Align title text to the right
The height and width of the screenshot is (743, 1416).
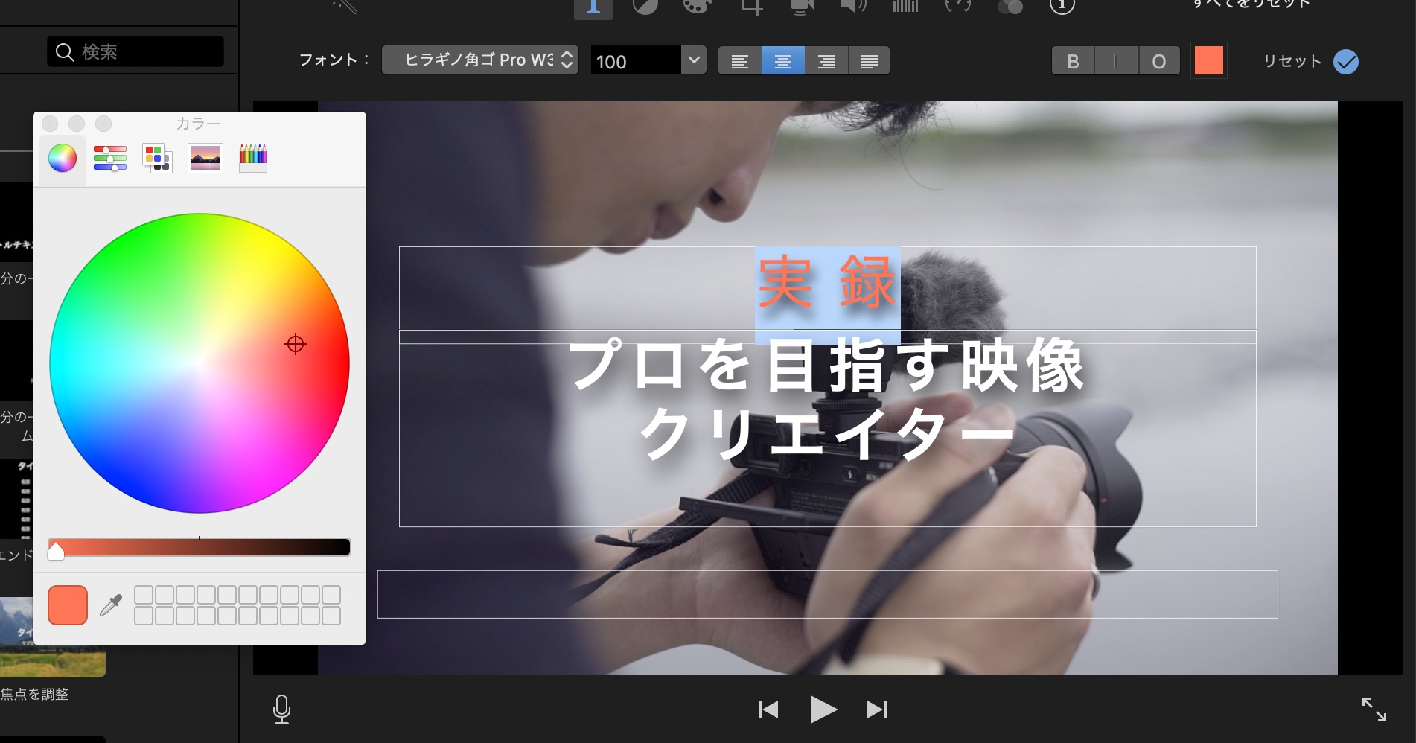(x=826, y=61)
